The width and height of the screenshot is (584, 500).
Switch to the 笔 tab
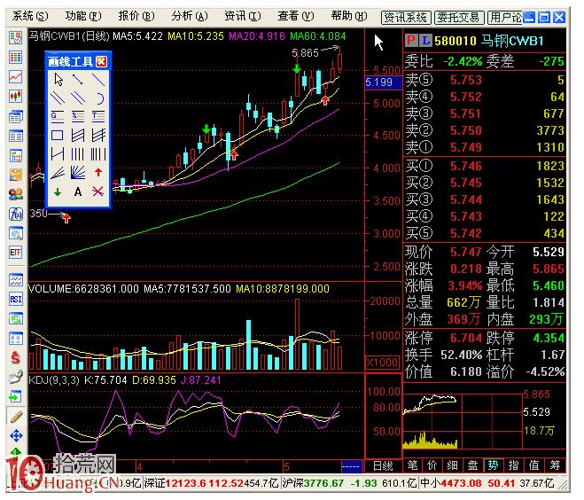tap(412, 465)
